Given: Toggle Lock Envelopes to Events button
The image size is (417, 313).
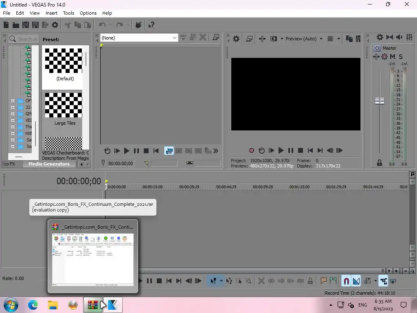Looking at the screenshot, I should pyautogui.click(x=383, y=281).
